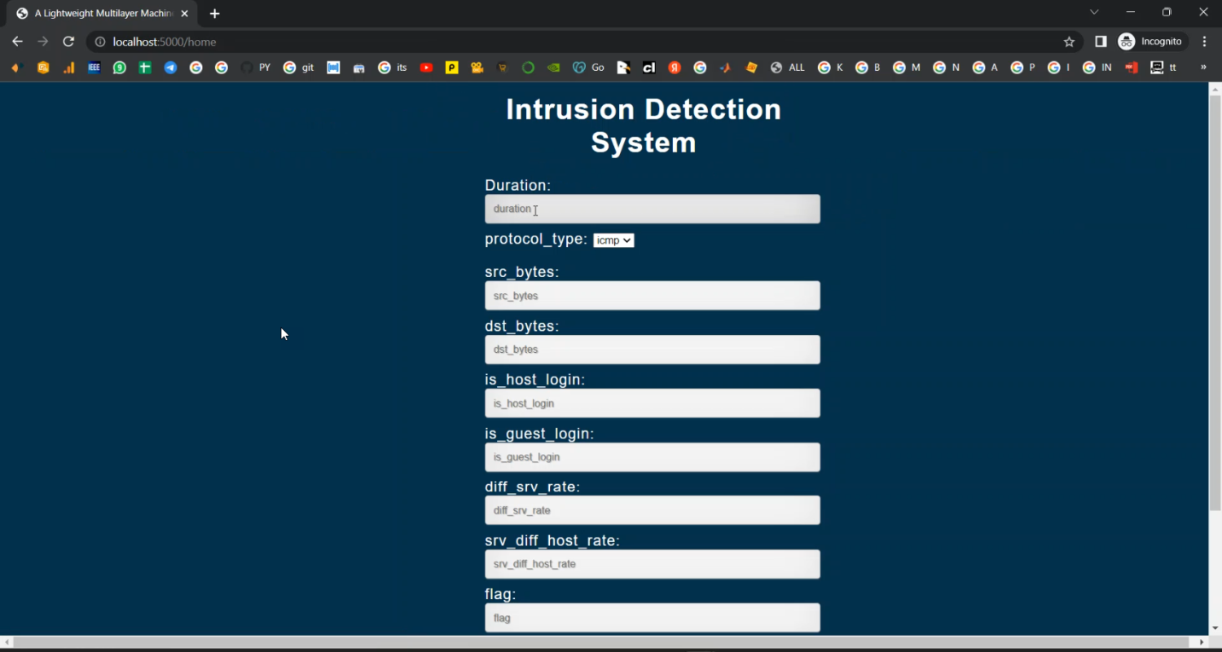Click the Incognito profile button
The image size is (1222, 652).
click(x=1151, y=42)
